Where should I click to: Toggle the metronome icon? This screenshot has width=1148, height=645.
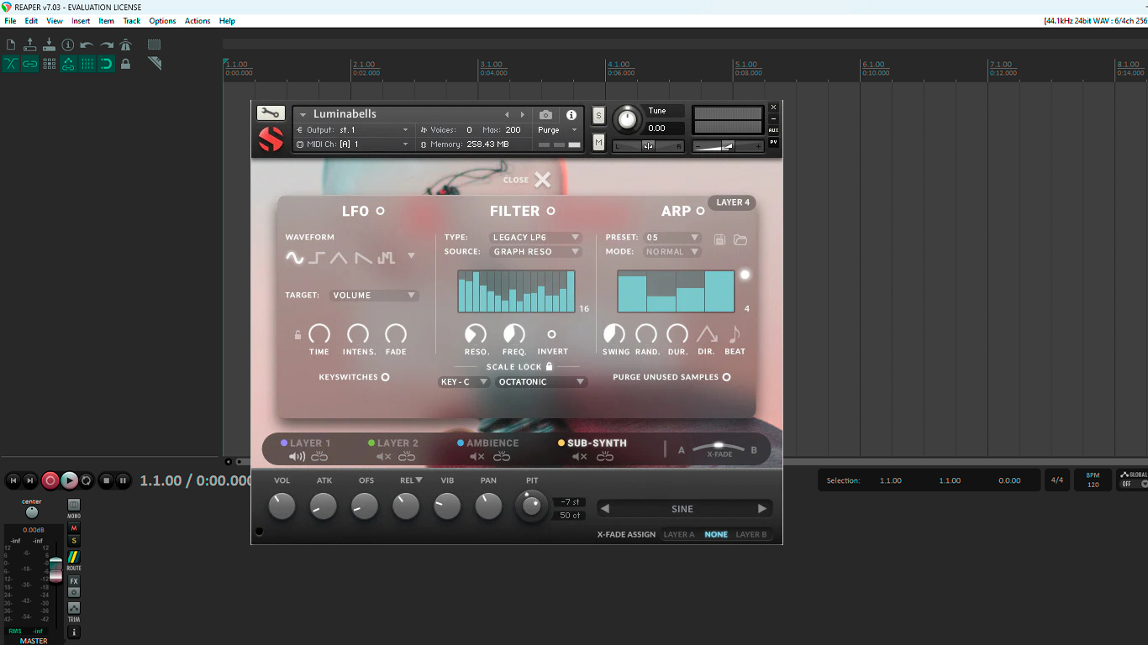click(x=125, y=45)
